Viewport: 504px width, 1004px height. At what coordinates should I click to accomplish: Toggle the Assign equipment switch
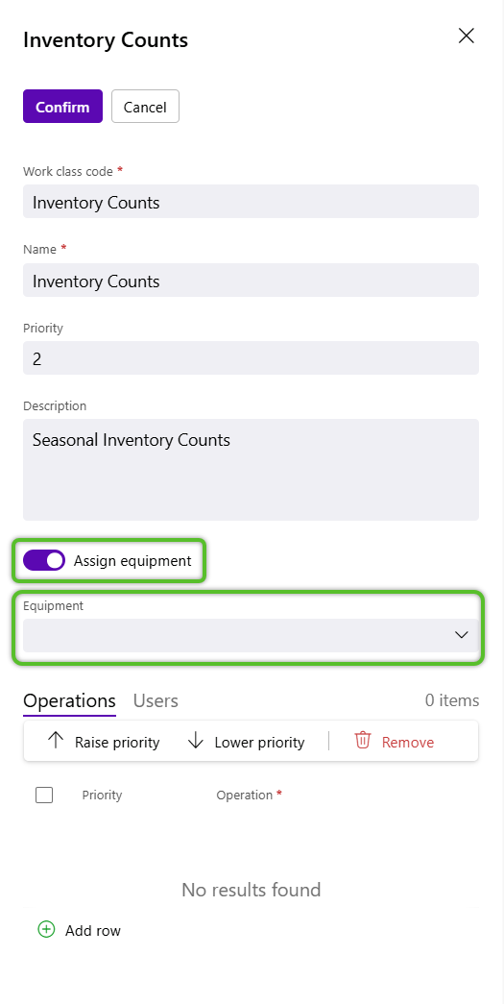[x=44, y=561]
